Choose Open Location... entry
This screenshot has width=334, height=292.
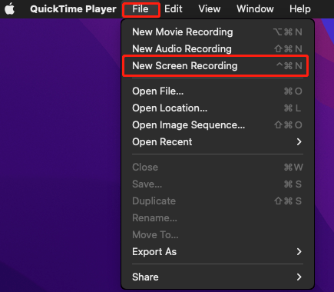(x=217, y=108)
